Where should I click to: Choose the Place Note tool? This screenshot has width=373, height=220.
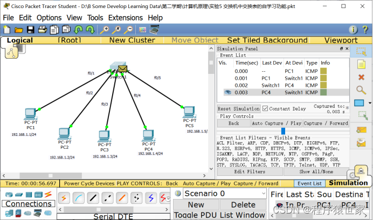361,65
